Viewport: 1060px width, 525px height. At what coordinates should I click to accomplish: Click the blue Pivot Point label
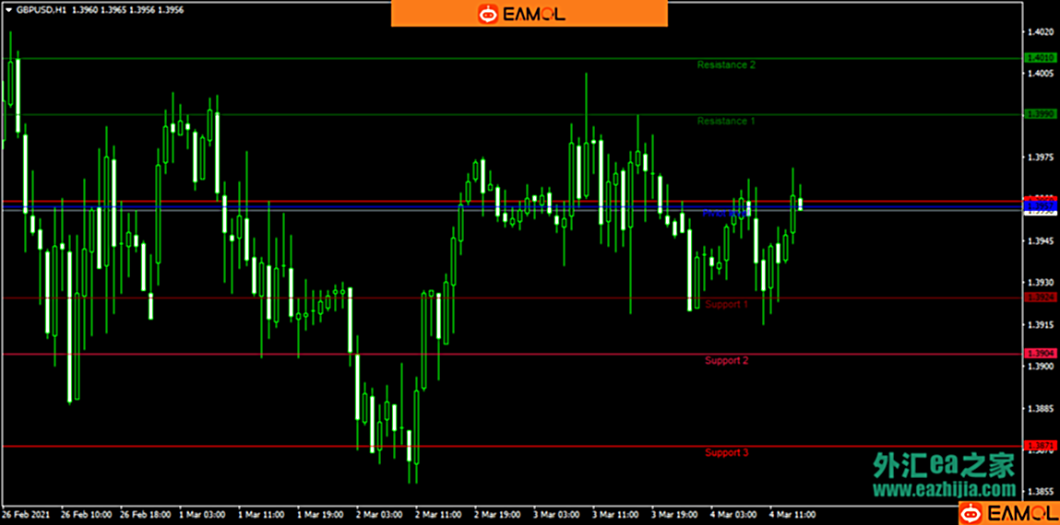[726, 213]
